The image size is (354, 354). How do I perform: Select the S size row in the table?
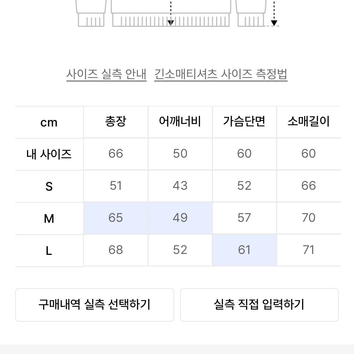(x=49, y=186)
